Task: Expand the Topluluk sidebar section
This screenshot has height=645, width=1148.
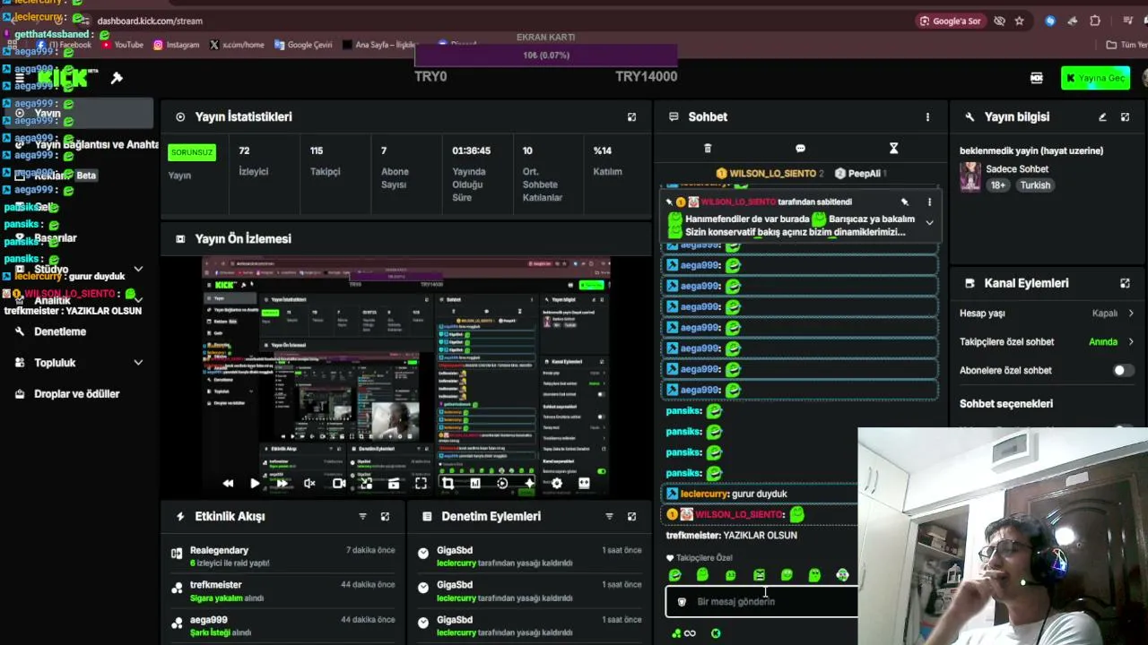Action: pos(138,363)
